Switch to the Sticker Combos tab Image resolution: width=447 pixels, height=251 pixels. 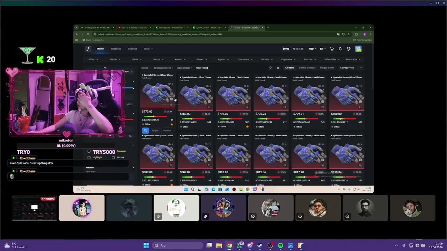click(x=307, y=68)
